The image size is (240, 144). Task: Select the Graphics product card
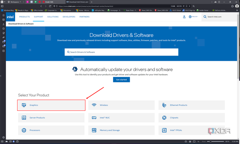51,105
